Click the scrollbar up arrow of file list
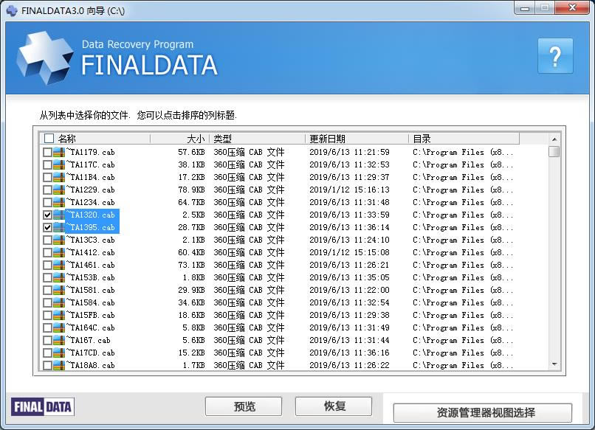 tap(554, 139)
